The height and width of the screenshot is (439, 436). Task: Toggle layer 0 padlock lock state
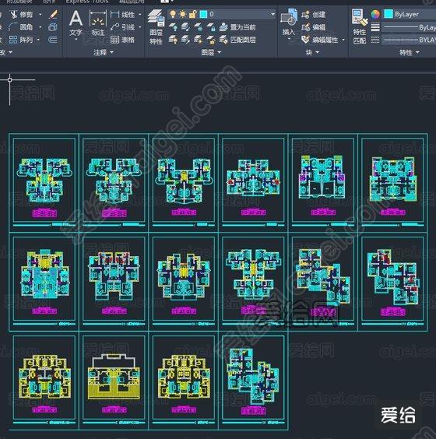click(192, 14)
